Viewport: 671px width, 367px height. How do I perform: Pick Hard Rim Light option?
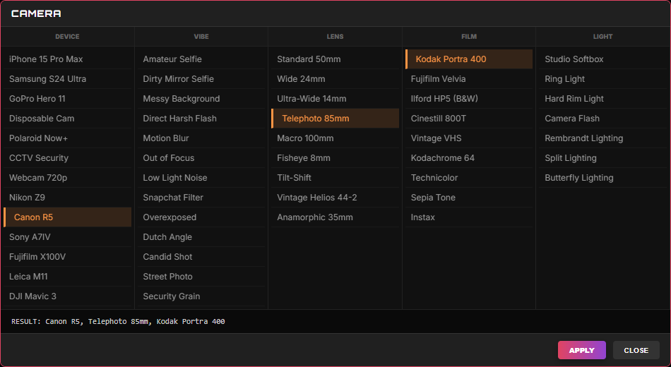tap(603, 98)
